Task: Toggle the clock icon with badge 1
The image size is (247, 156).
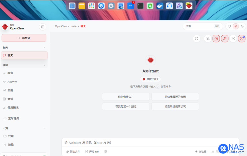Action: (242, 39)
